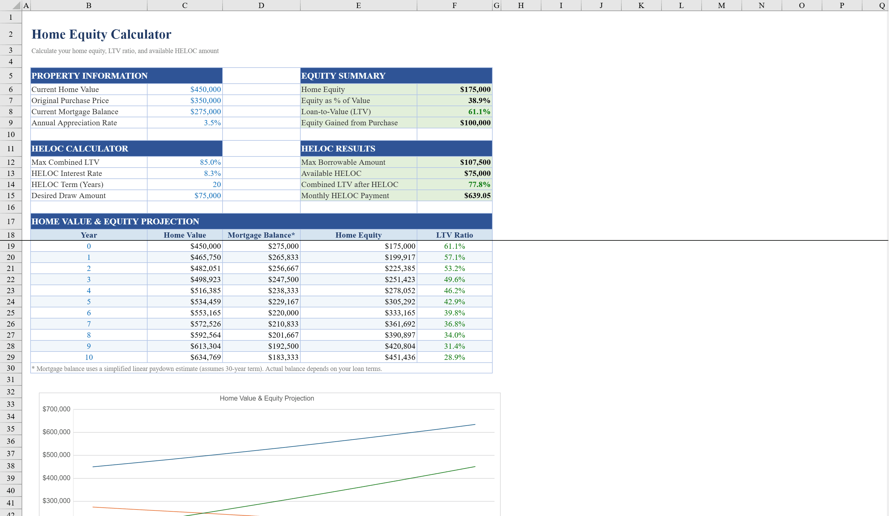Click the $700,000 chart axis label

click(x=56, y=409)
